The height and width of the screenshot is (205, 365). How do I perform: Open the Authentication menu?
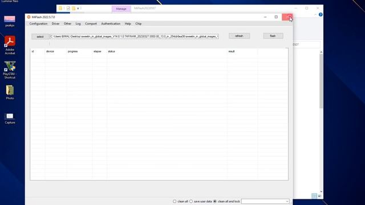tap(111, 24)
